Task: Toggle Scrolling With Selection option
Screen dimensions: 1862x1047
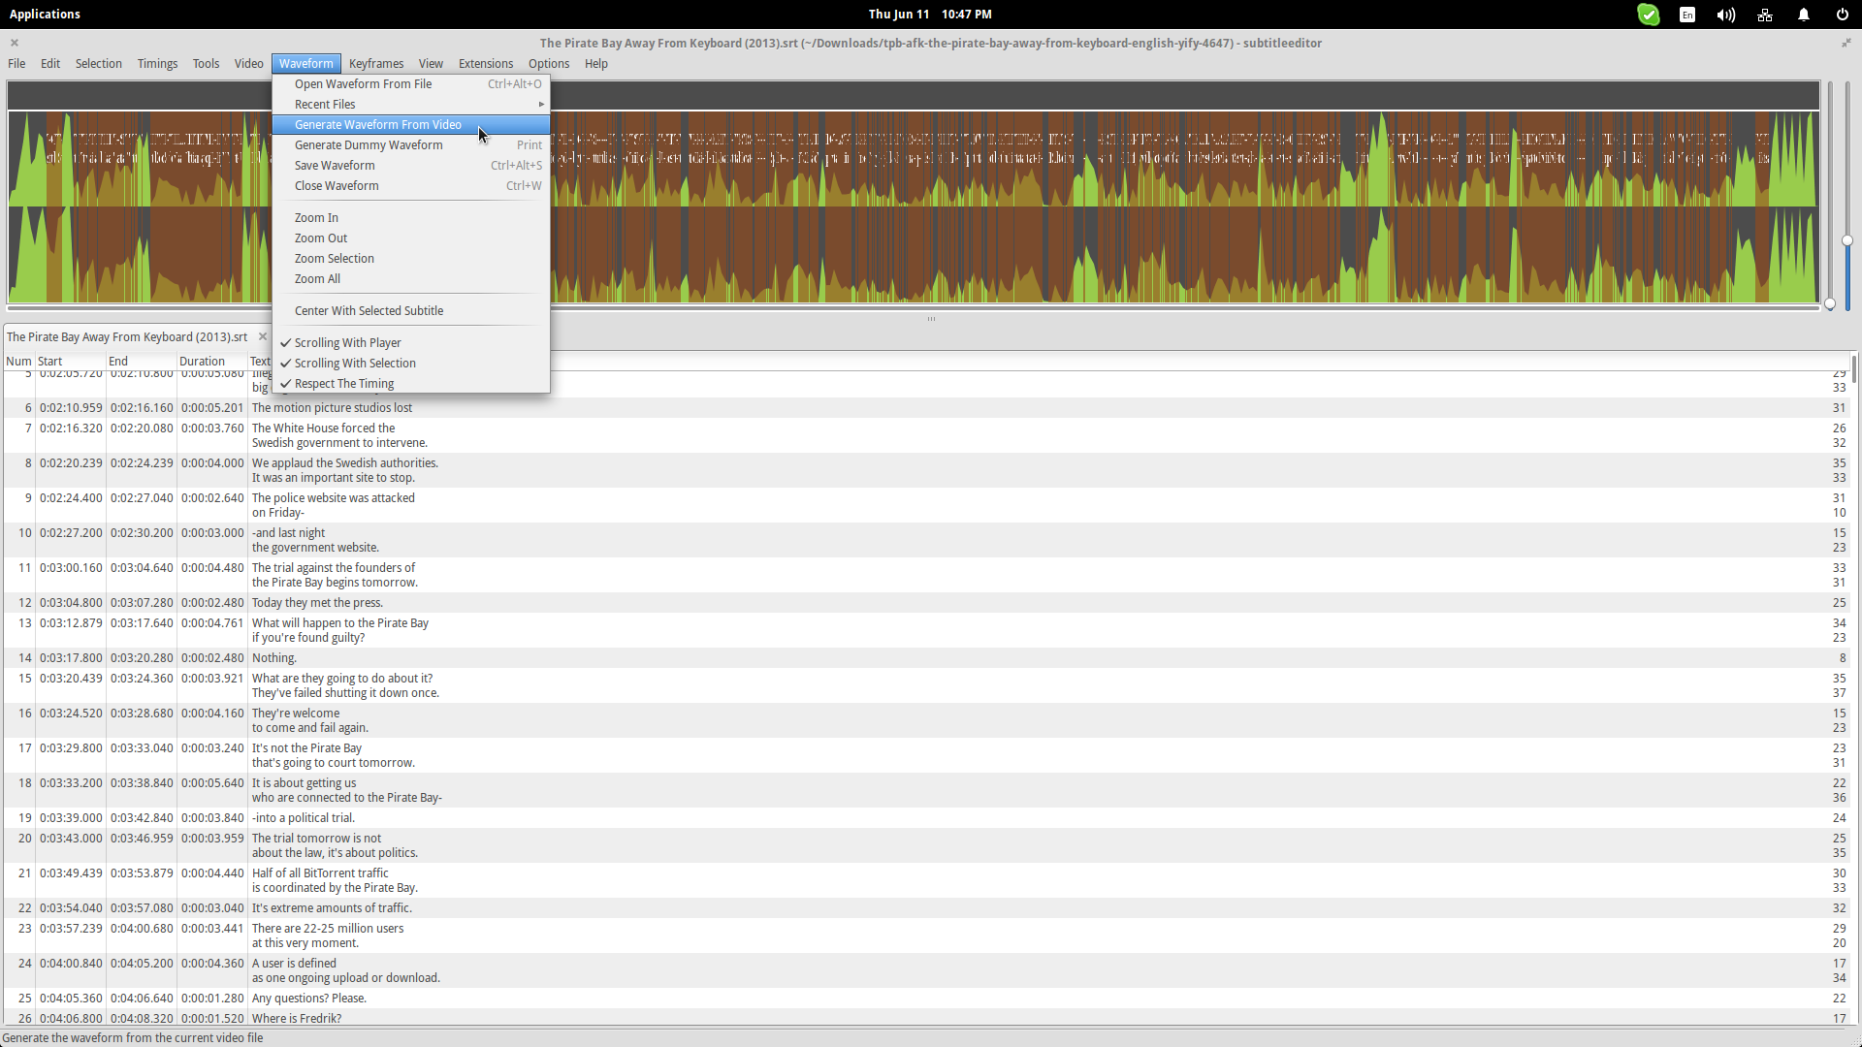Action: [411, 363]
